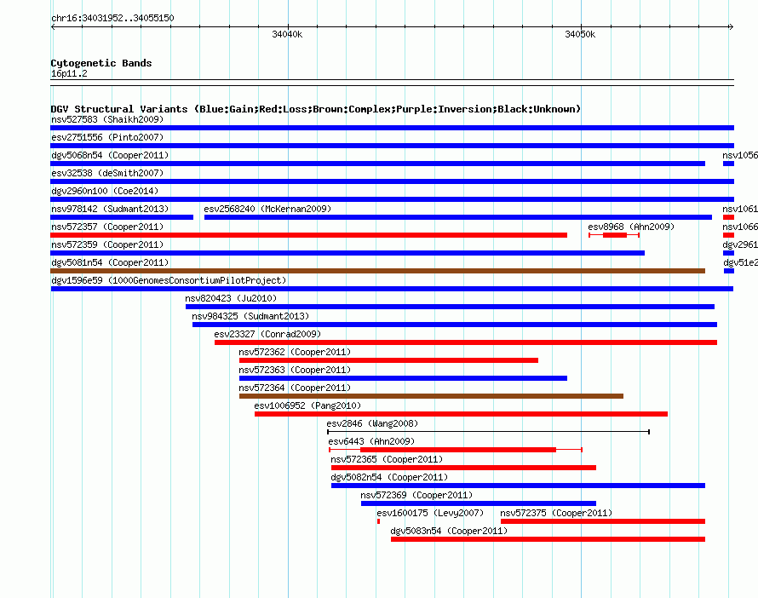
Task: Click the esv2846 (Wang2008) label
Action: [x=372, y=423]
